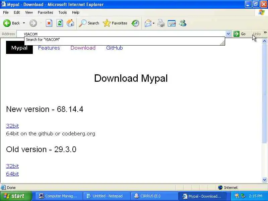Open the Favorites star panel
This screenshot has width=268, height=201.
[x=115, y=23]
